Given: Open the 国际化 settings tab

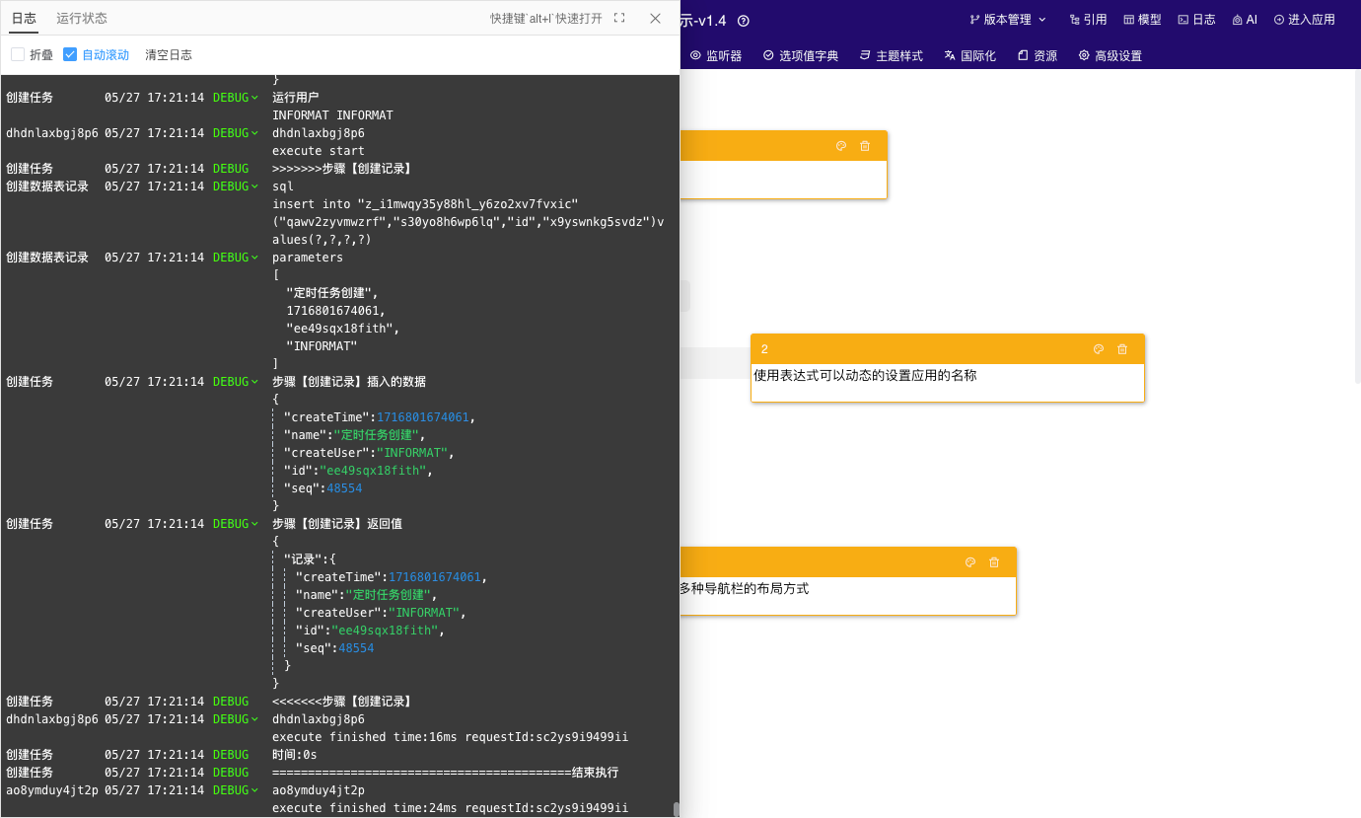Looking at the screenshot, I should (x=968, y=56).
